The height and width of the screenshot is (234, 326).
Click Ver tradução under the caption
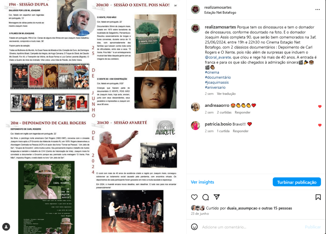[226, 94]
